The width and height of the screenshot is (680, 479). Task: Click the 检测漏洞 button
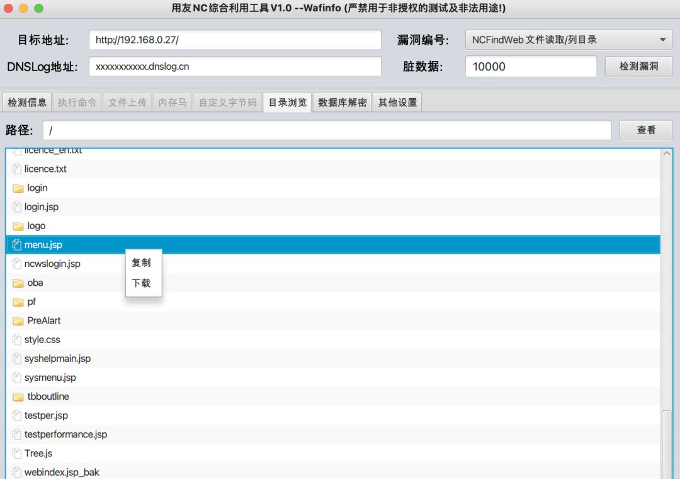click(639, 66)
